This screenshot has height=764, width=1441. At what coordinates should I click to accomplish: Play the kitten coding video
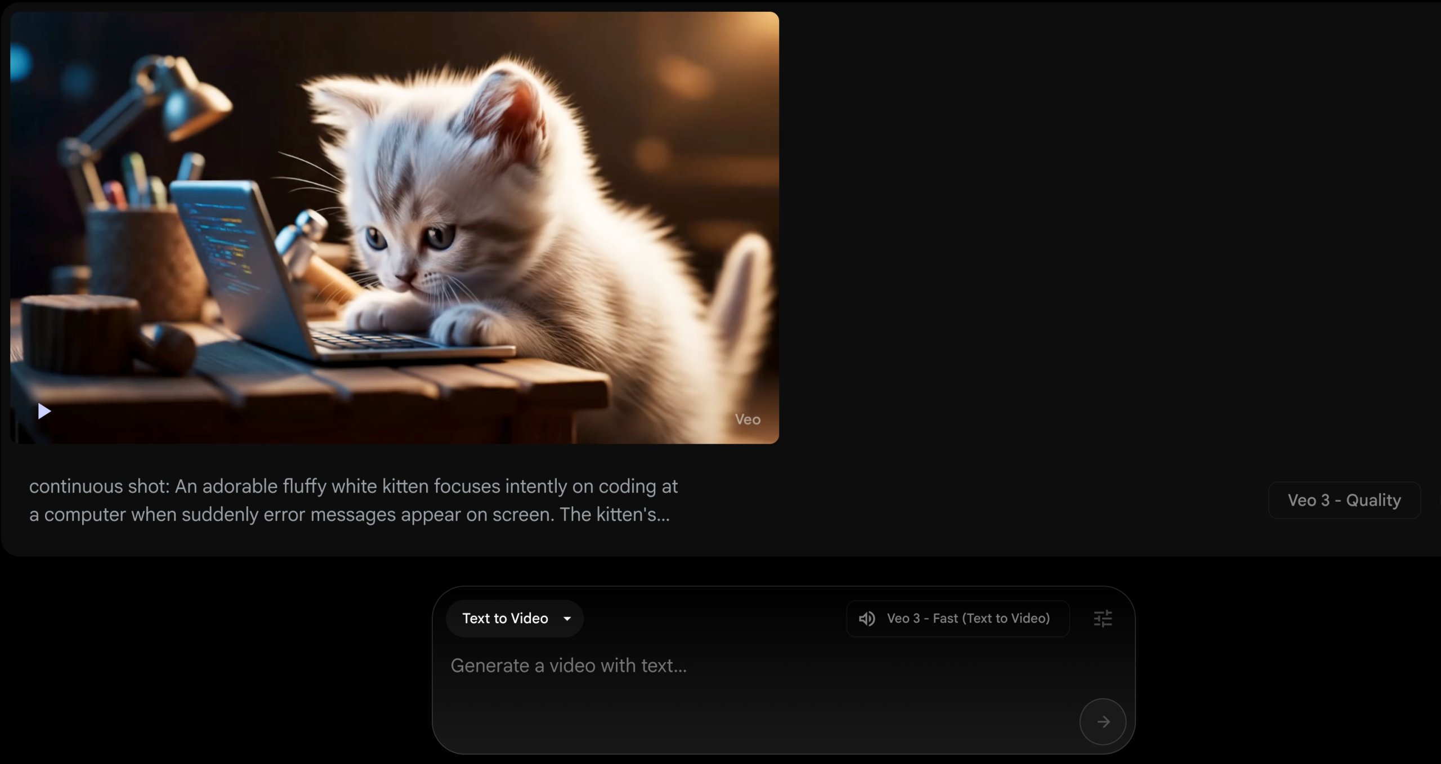[x=44, y=411]
